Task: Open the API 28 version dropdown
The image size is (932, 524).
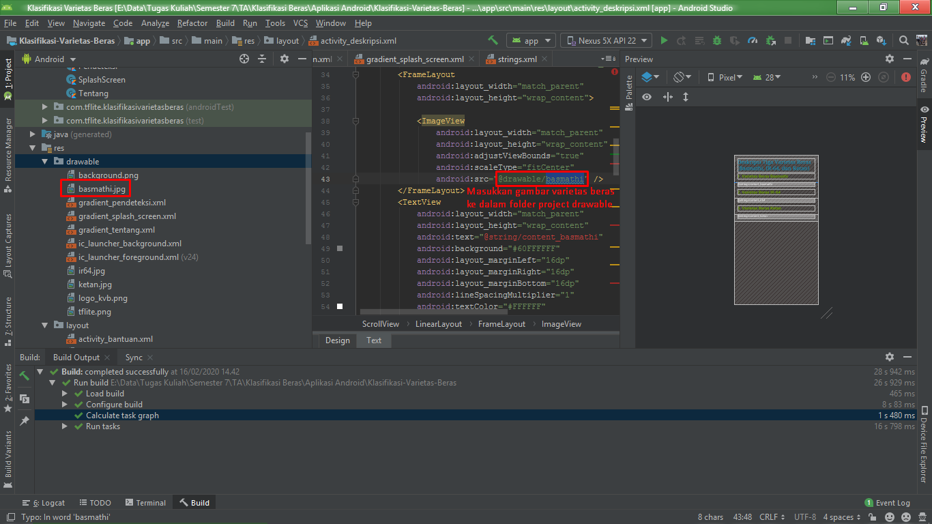Action: click(768, 77)
